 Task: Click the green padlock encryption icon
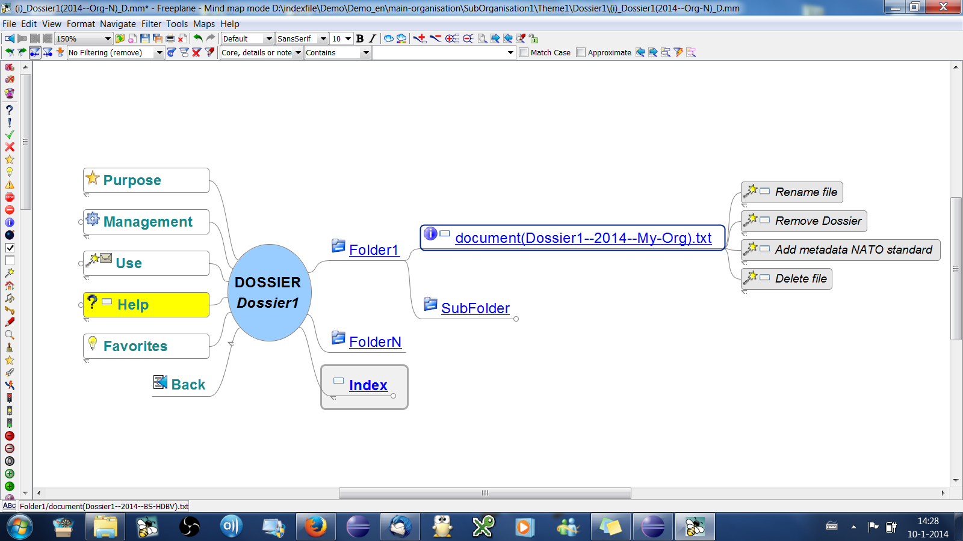[x=533, y=38]
